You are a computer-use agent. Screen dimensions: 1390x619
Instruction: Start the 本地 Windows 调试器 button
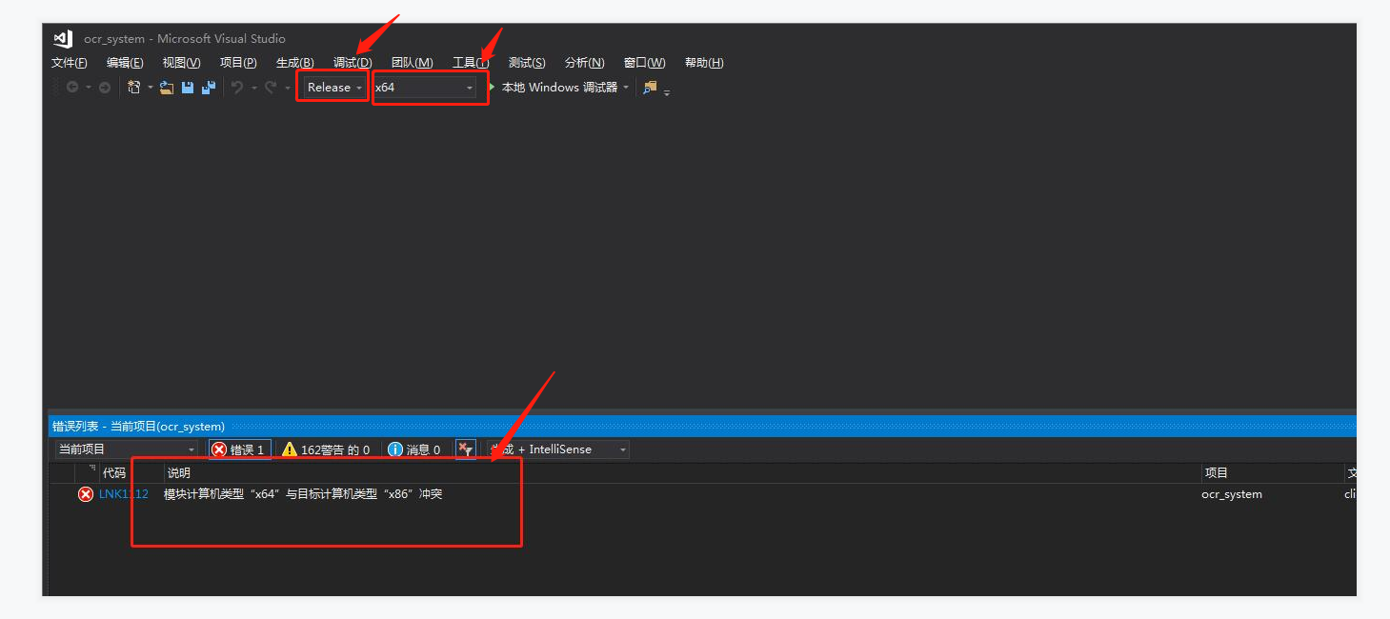click(x=560, y=87)
